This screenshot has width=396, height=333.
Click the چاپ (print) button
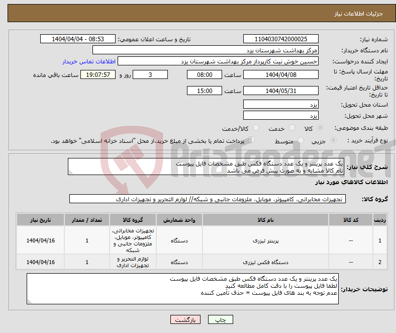220,319
